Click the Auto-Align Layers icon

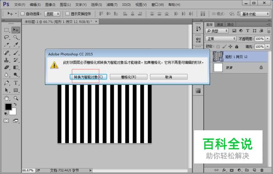pyautogui.click(x=203, y=13)
